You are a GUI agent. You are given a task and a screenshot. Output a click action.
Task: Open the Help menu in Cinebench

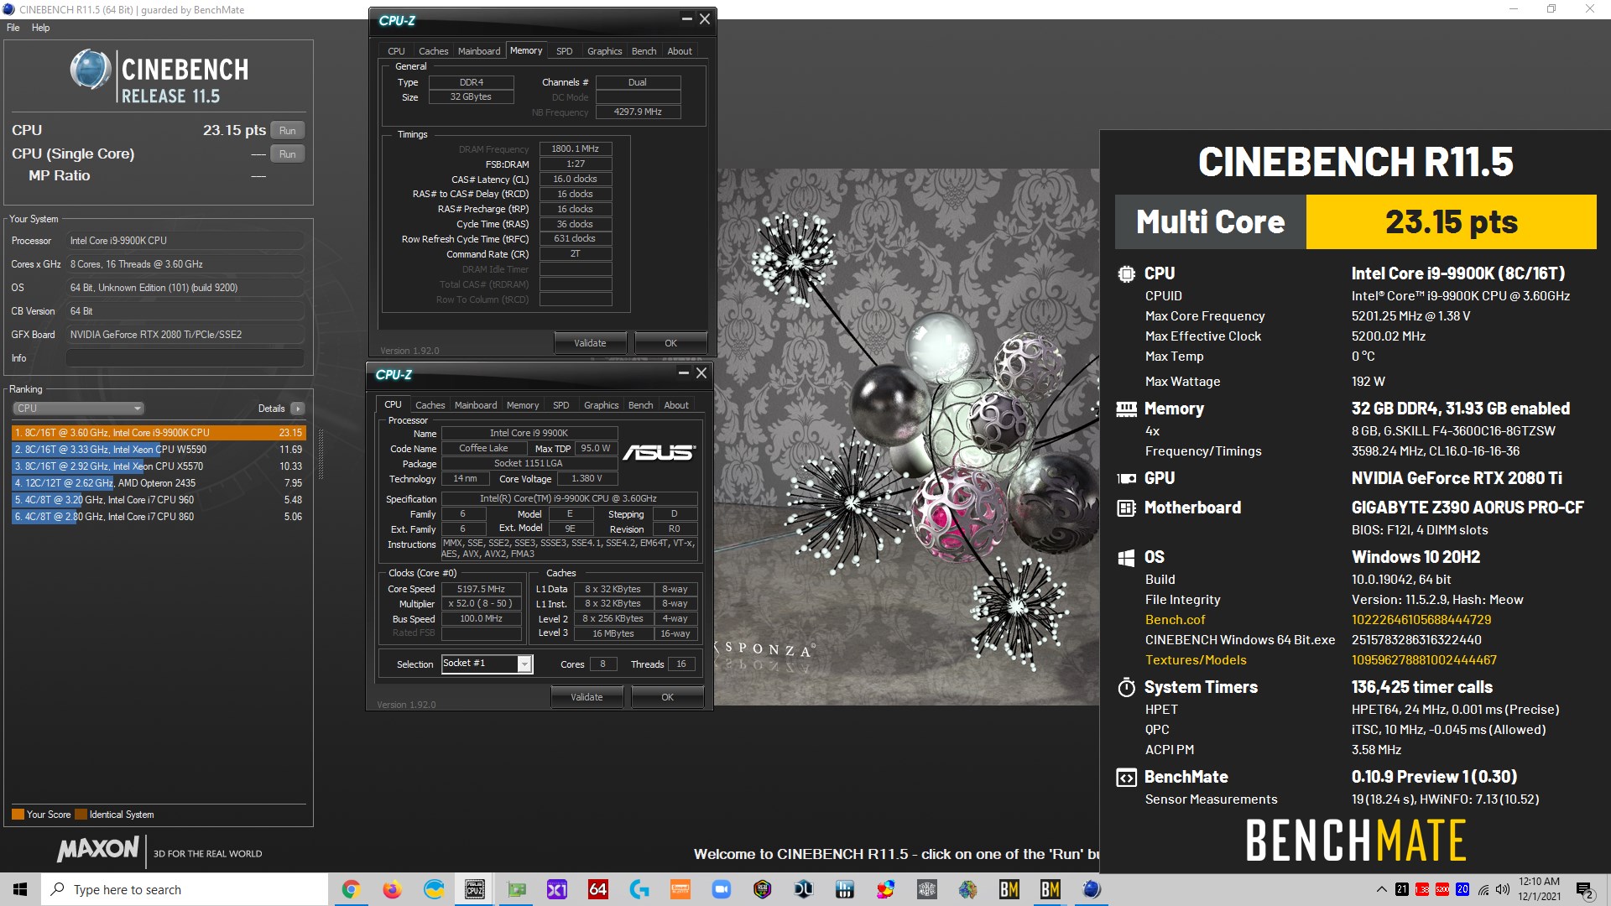tap(40, 28)
